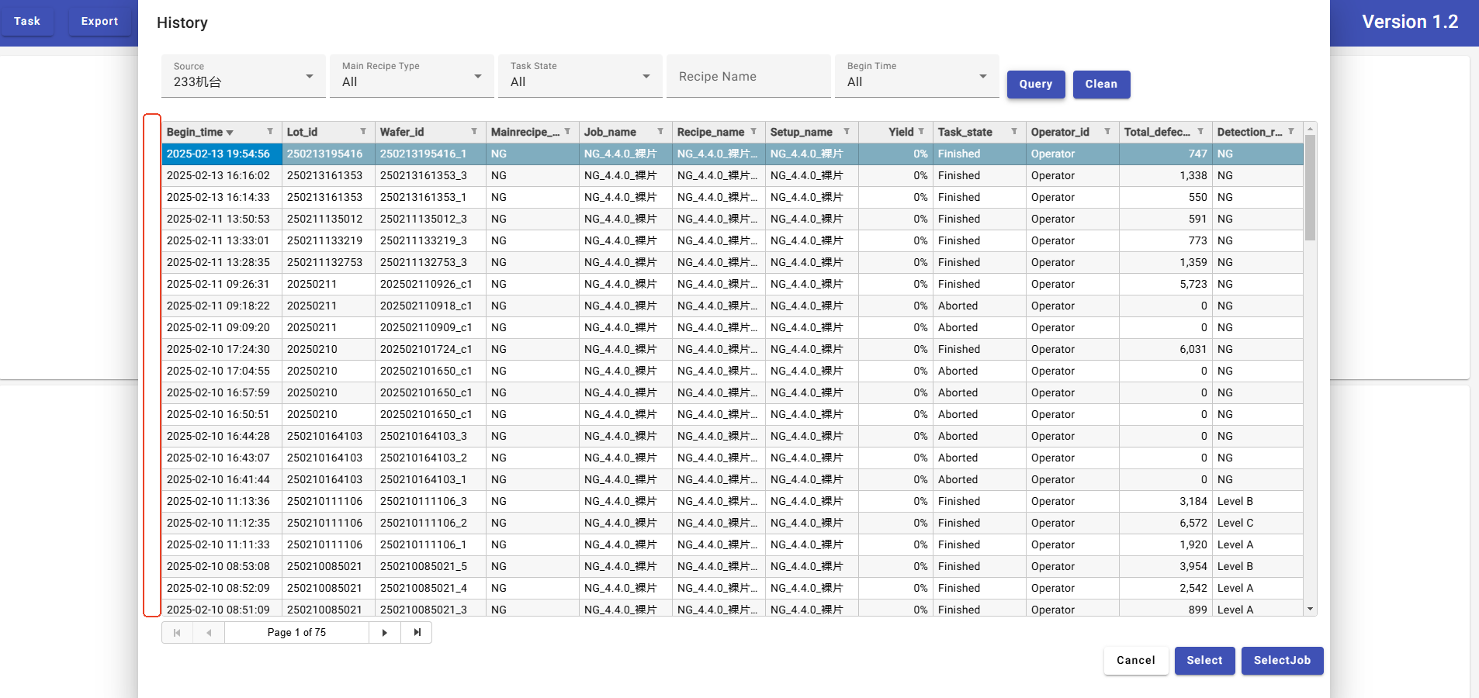Select row 2025-02-11 09:18:22
The image size is (1479, 698).
733,306
